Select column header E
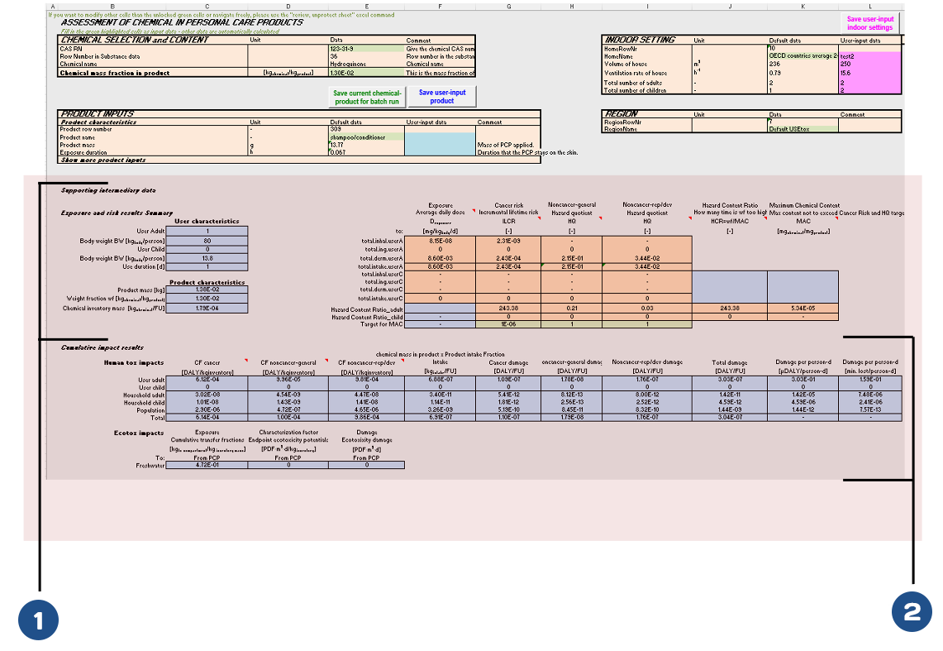The width and height of the screenshot is (943, 651). pyautogui.click(x=366, y=7)
